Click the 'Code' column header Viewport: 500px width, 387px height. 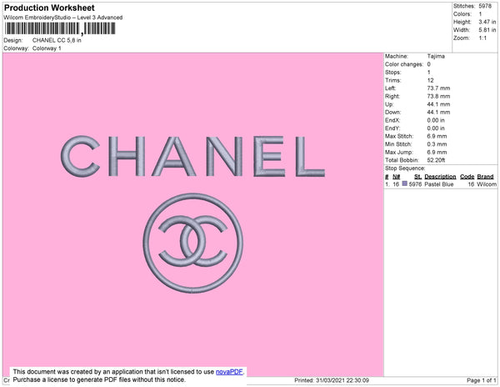467,177
